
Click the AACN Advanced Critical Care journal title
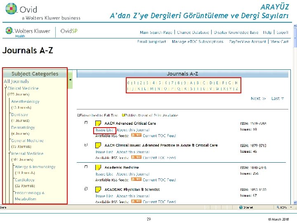click(x=130, y=123)
